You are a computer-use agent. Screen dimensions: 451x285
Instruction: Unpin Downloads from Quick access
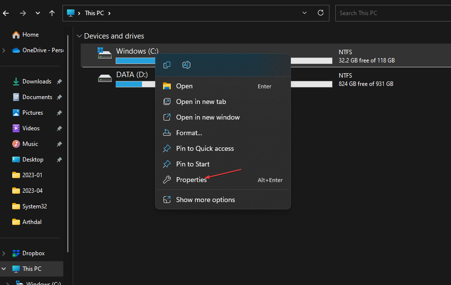tap(58, 81)
